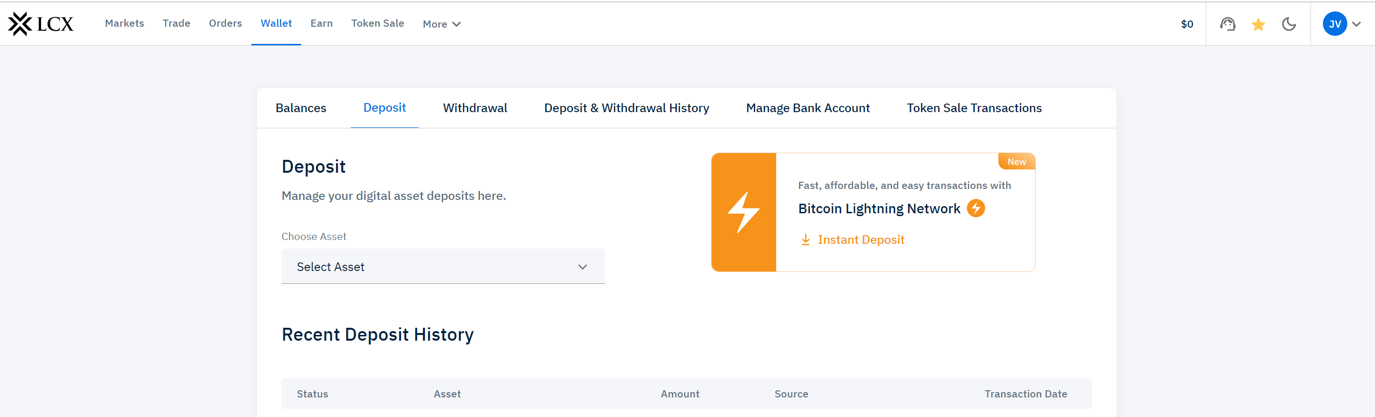Click the small Lightning Network badge icon
This screenshot has width=1375, height=417.
[x=976, y=208]
